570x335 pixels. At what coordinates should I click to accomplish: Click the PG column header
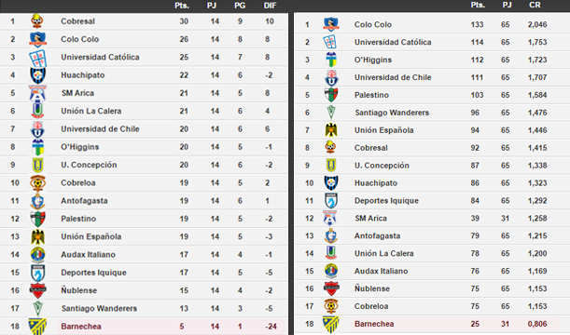[240, 6]
